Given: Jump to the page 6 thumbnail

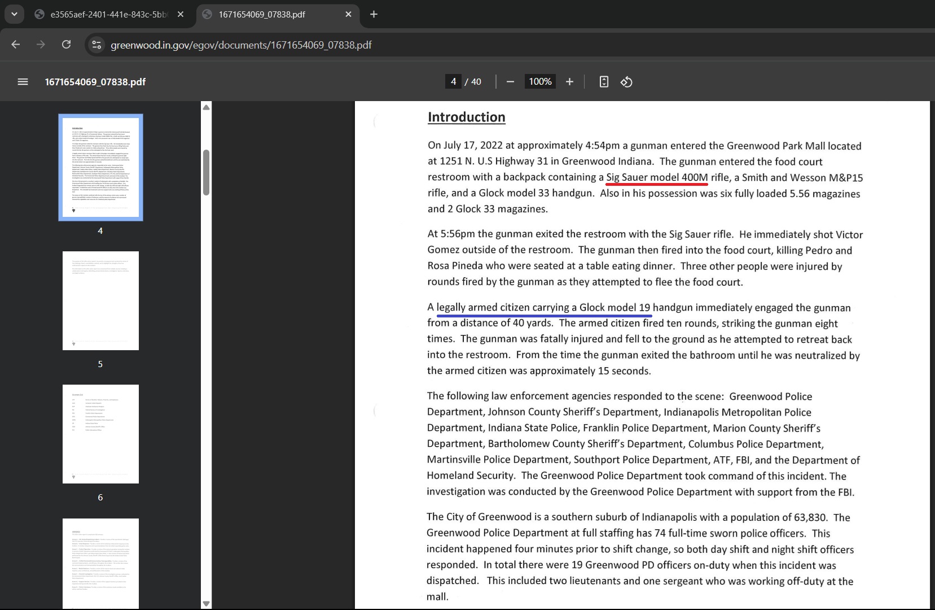Looking at the screenshot, I should point(100,434).
